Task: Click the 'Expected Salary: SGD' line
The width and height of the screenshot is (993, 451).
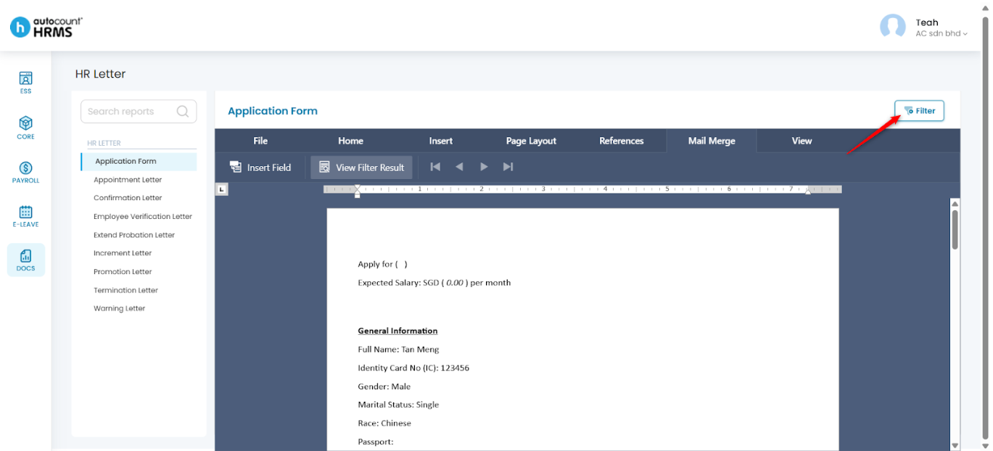Action: (434, 283)
